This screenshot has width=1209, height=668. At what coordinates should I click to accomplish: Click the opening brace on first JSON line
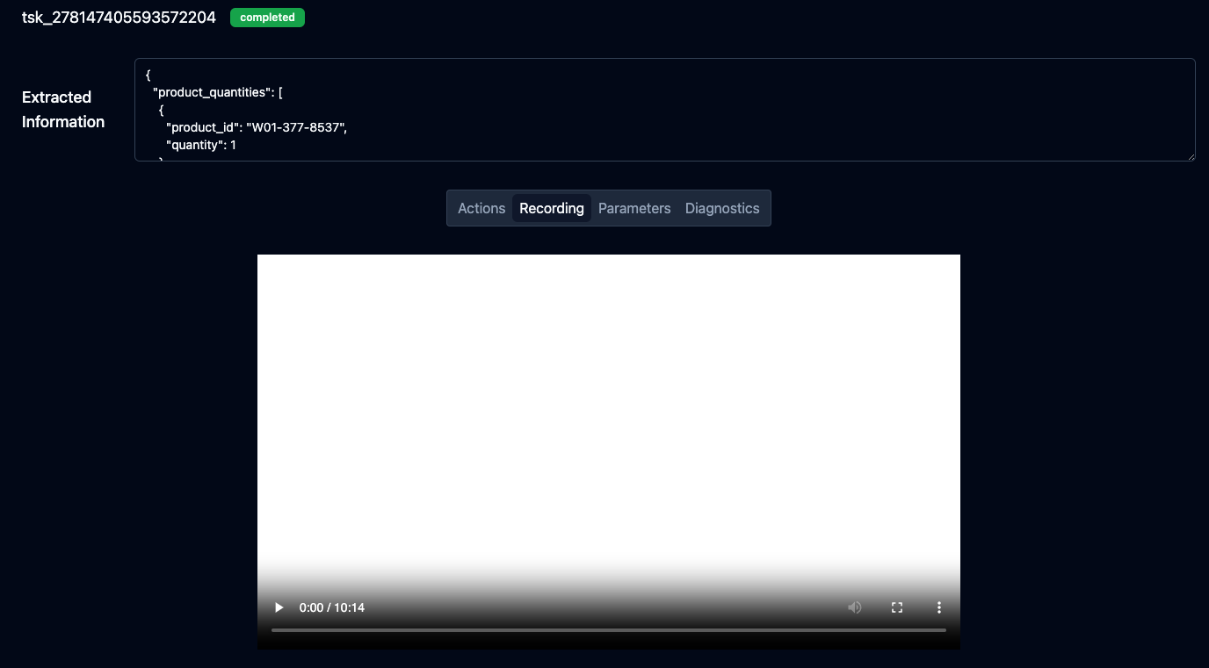(148, 75)
